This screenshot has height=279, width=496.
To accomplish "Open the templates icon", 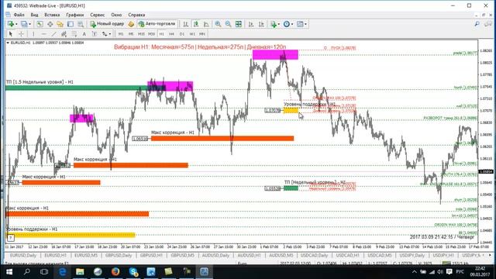I will (x=300, y=24).
